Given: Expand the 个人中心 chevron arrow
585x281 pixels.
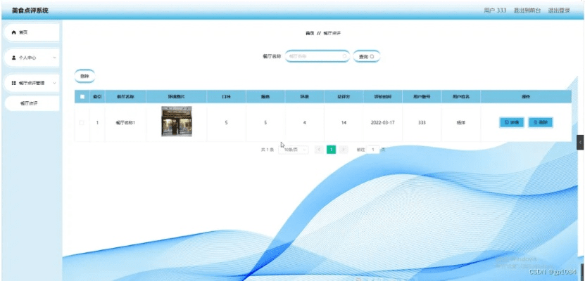Looking at the screenshot, I should click(54, 58).
